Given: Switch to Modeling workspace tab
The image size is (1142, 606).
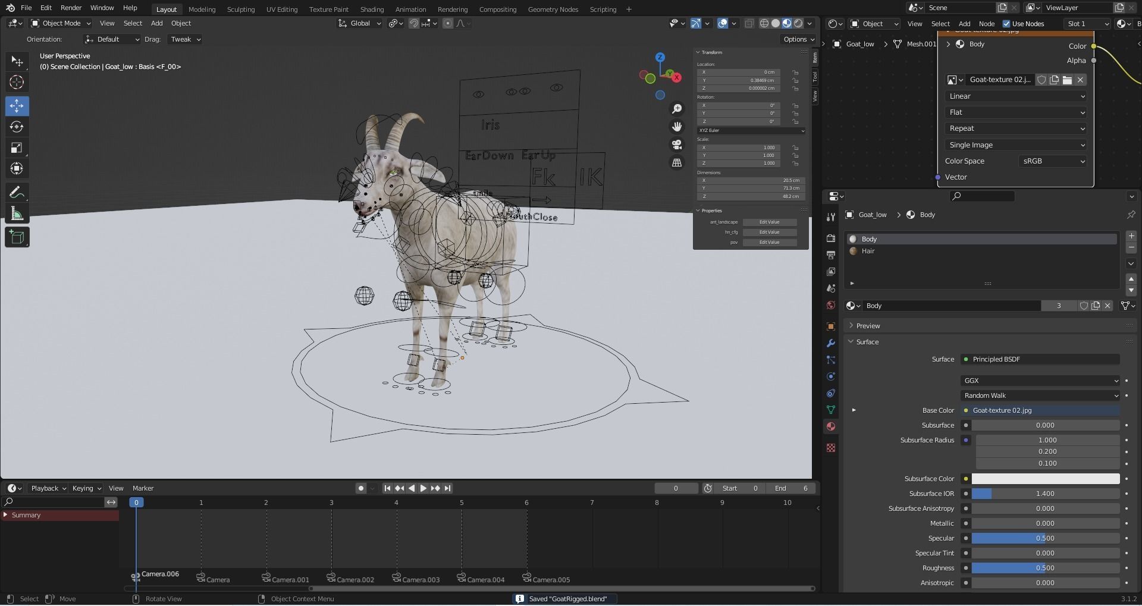Looking at the screenshot, I should tap(202, 9).
